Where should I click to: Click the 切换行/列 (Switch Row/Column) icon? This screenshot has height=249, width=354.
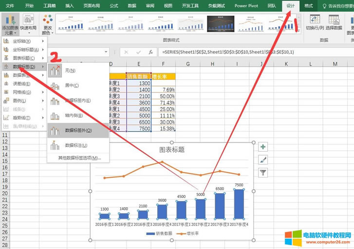[x=314, y=20]
